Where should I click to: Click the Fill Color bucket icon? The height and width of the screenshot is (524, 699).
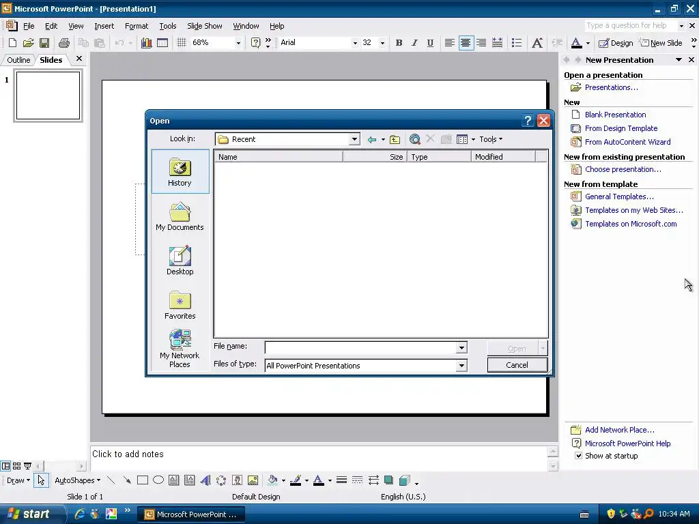tap(272, 480)
